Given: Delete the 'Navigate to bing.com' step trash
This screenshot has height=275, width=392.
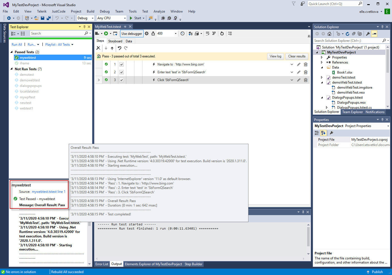Looking at the screenshot, I should [306, 64].
